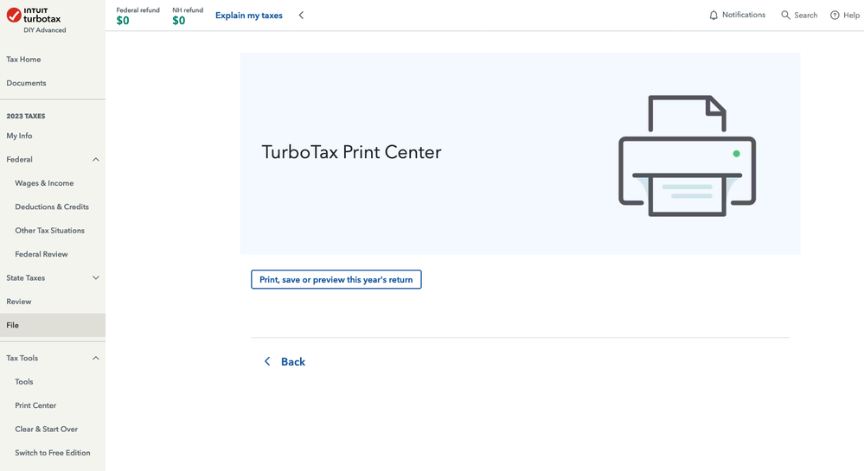Screen dimensions: 864x471
Task: Click Print, save or preview this year's return
Action: click(336, 279)
